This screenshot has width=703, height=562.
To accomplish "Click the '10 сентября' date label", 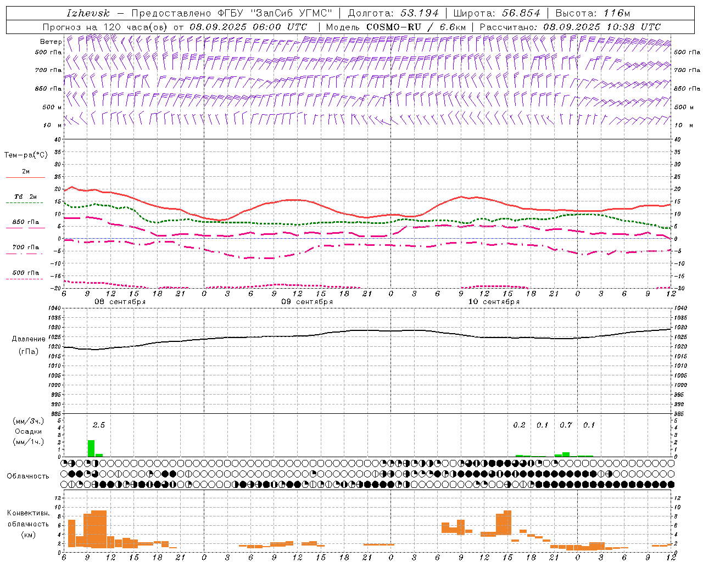I will click(494, 302).
